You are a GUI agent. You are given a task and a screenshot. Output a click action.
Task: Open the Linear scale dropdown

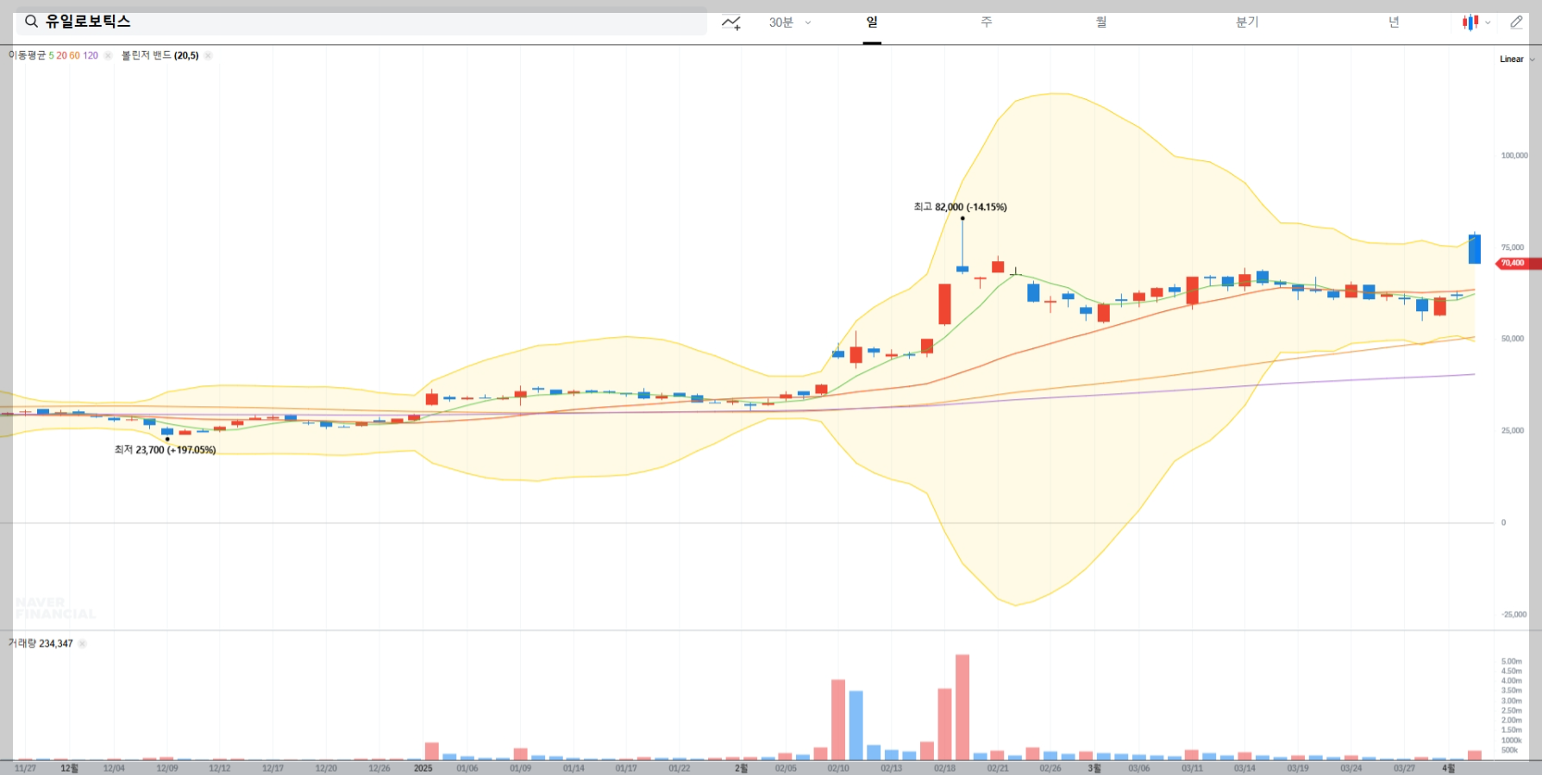point(1517,59)
